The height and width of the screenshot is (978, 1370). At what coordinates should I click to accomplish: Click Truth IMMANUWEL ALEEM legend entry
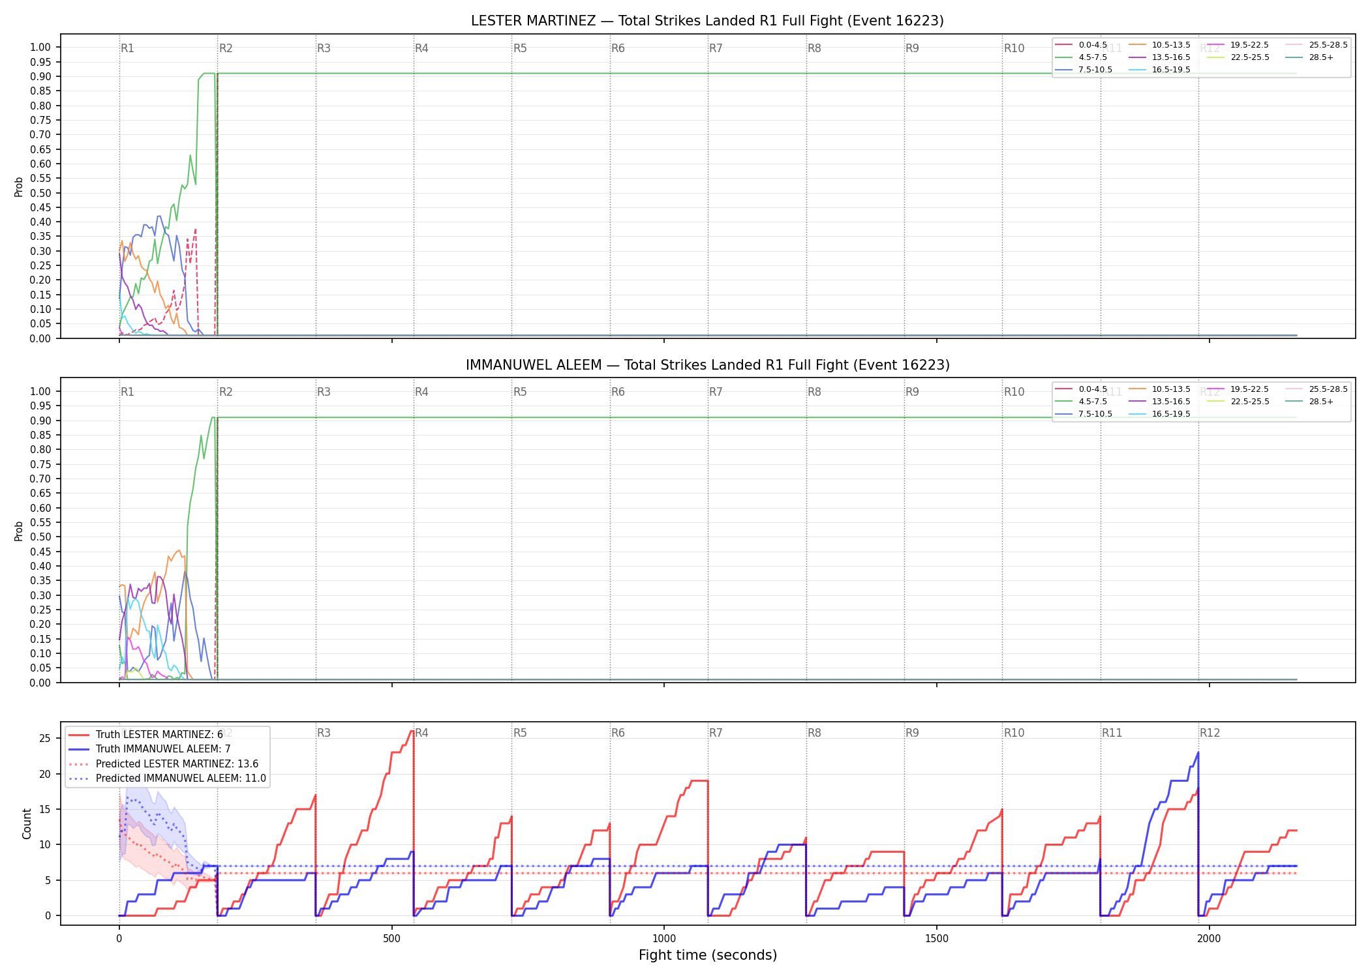click(149, 749)
